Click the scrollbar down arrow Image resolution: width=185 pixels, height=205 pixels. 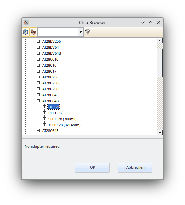click(x=160, y=133)
